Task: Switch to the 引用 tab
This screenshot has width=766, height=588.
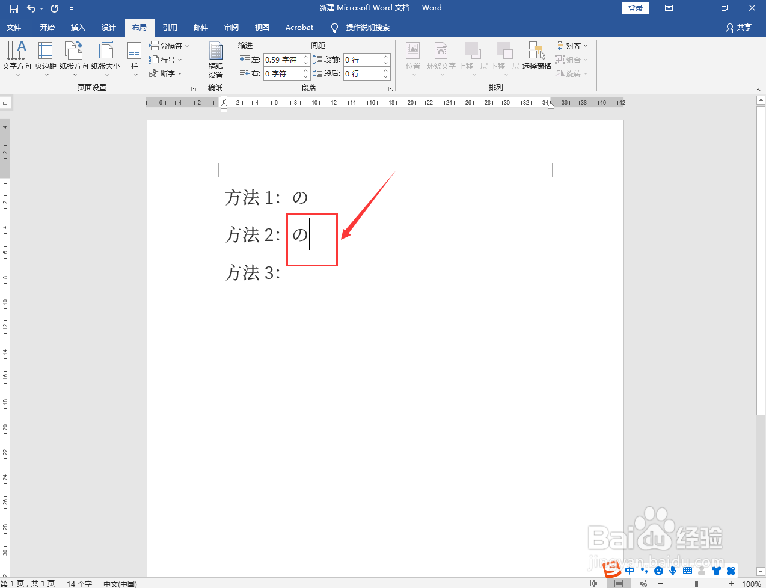Action: click(170, 28)
